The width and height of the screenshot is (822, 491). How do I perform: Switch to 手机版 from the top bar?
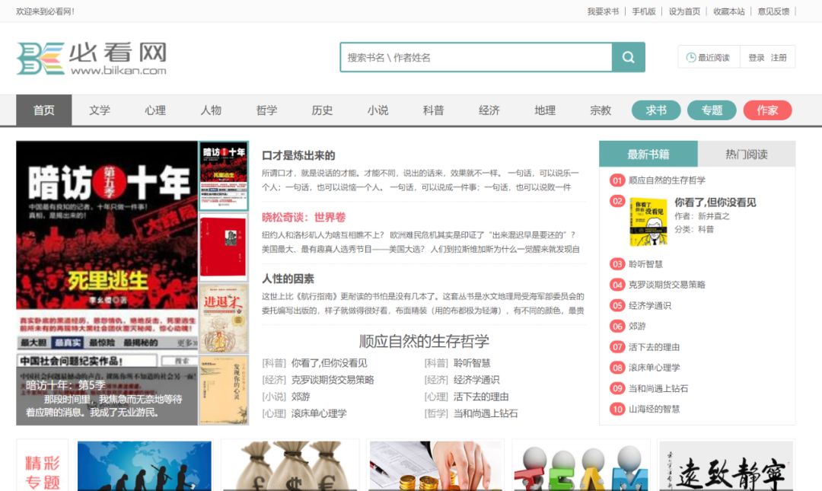(643, 11)
